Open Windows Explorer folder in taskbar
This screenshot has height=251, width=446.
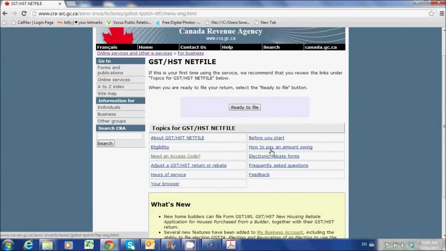click(48, 245)
